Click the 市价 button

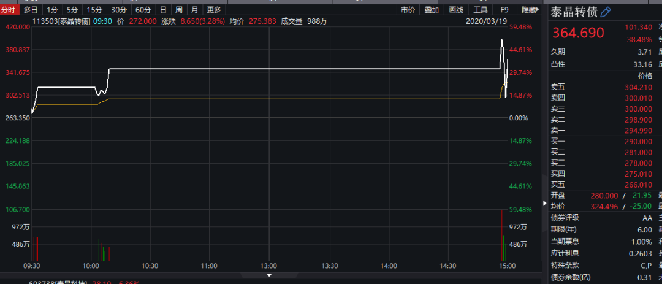pos(408,10)
